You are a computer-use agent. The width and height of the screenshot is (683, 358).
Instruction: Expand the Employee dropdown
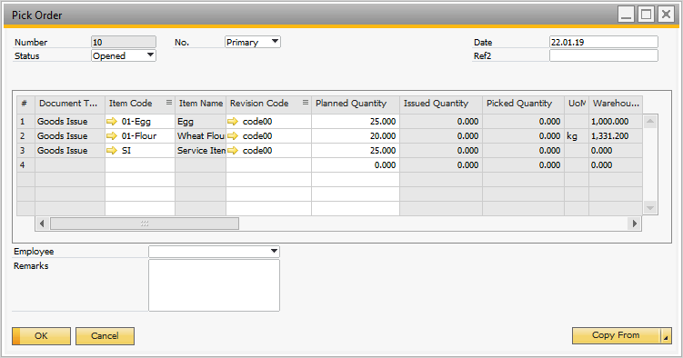[274, 251]
